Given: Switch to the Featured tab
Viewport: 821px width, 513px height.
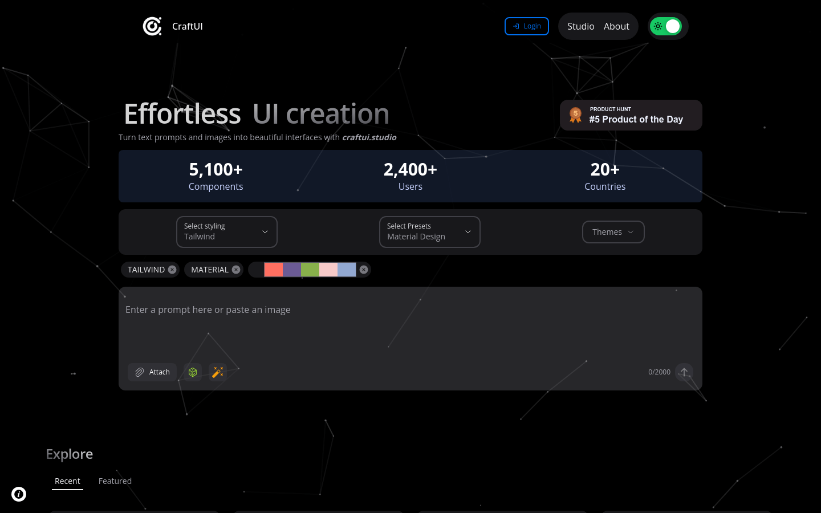Looking at the screenshot, I should coord(115,481).
